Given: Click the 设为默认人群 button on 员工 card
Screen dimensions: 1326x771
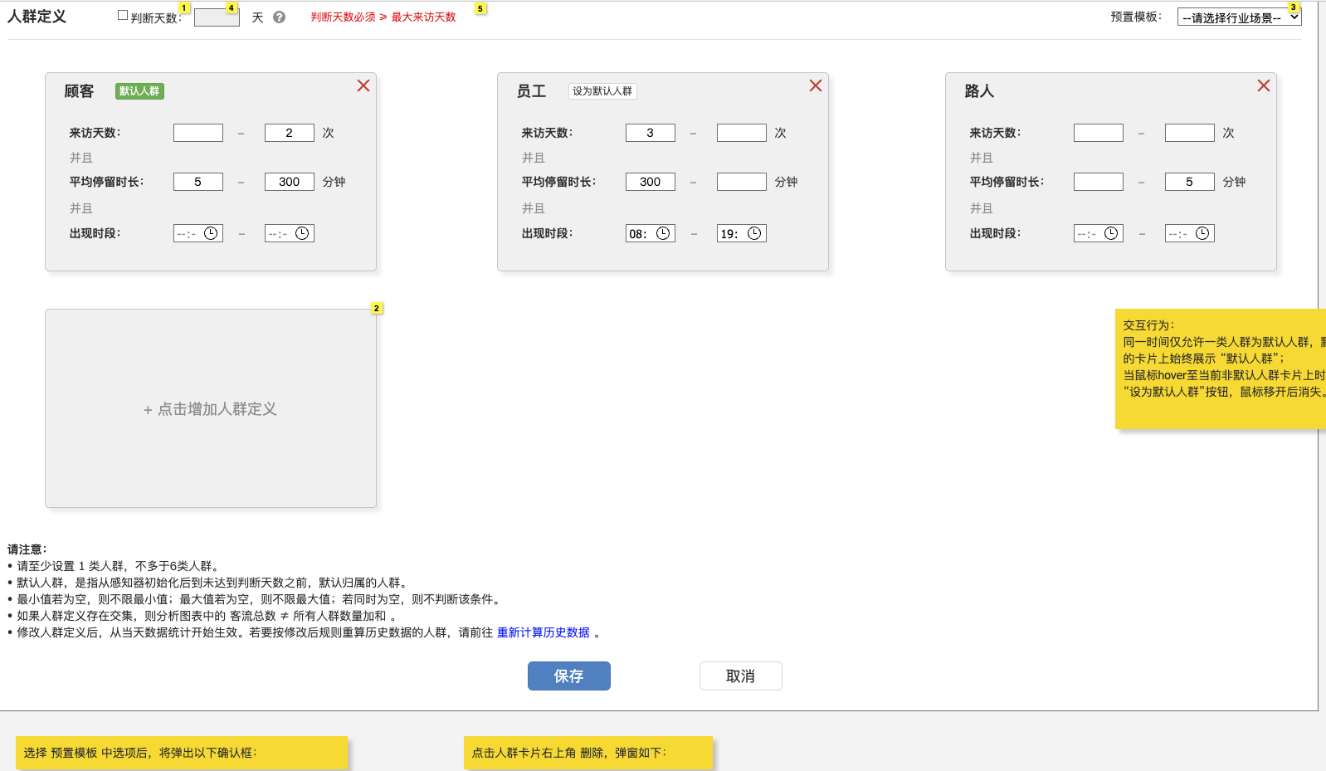Looking at the screenshot, I should [x=602, y=91].
